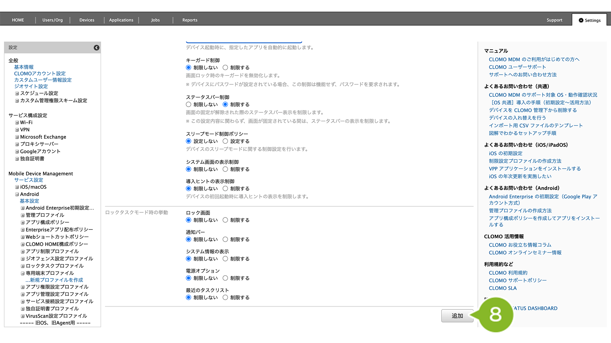Select 制限する for キーガード制御

coord(225,68)
